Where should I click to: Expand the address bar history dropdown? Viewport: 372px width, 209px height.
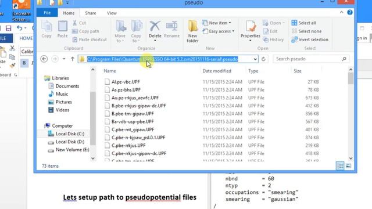tap(255, 59)
